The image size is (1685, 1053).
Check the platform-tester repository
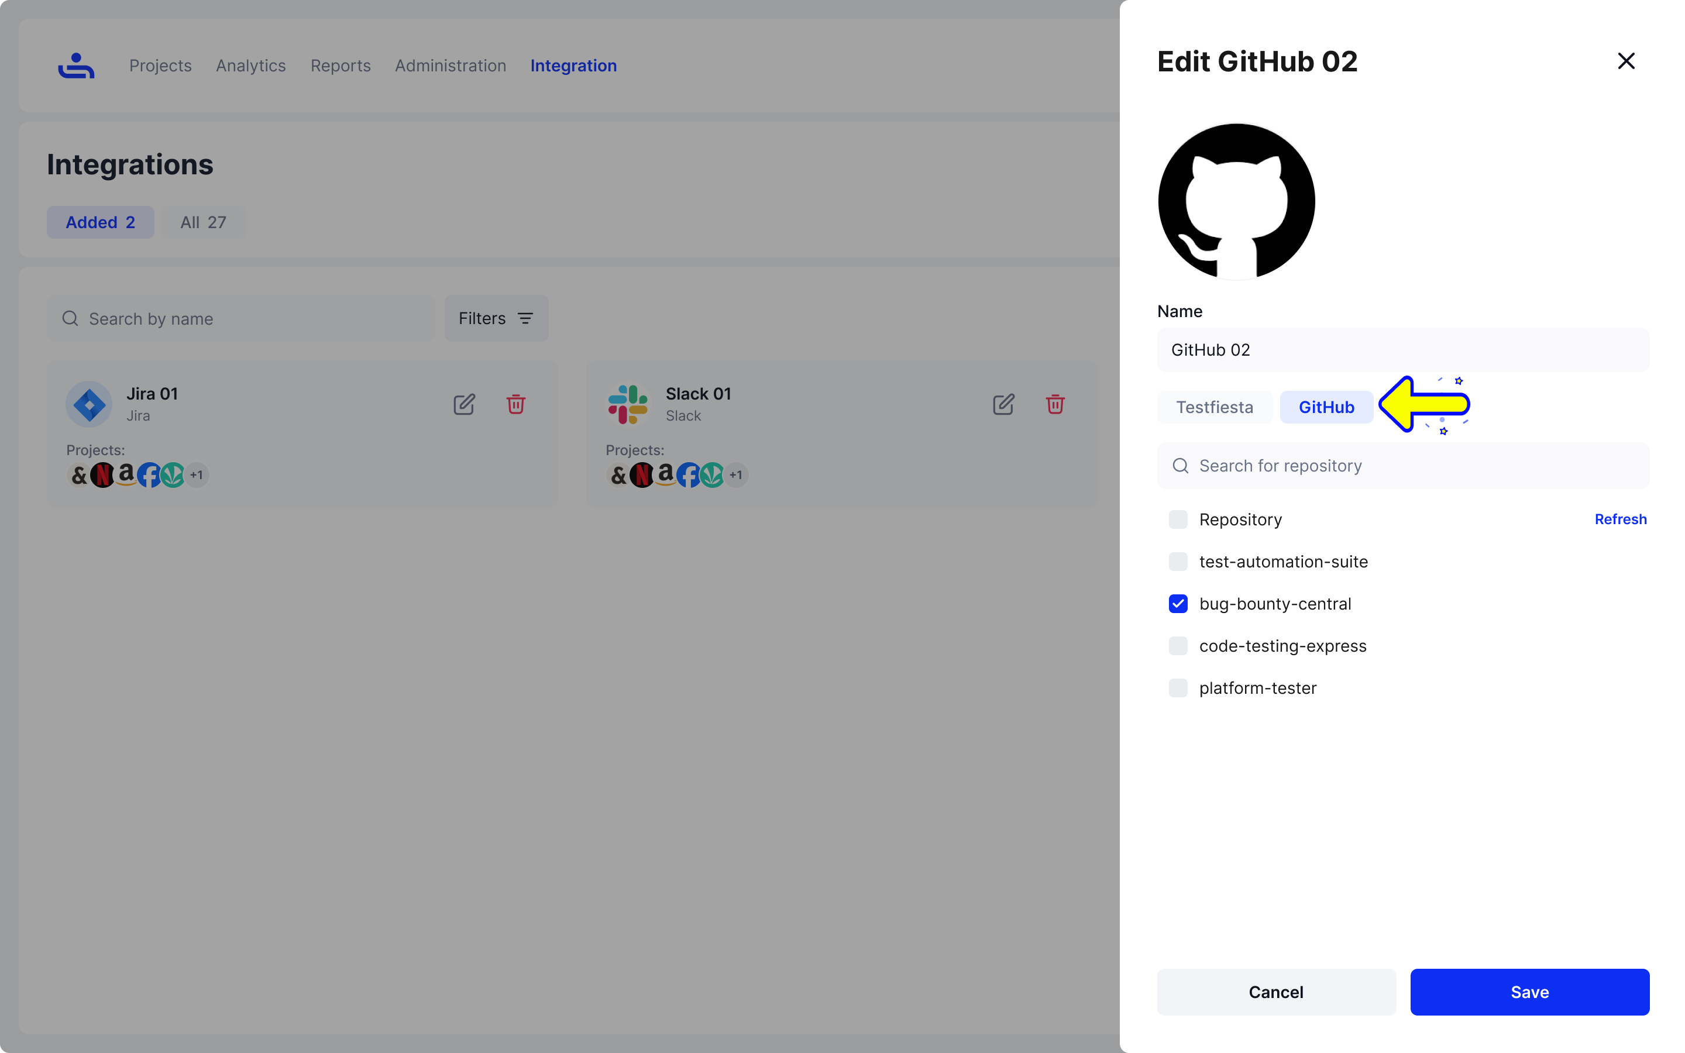[x=1178, y=688]
